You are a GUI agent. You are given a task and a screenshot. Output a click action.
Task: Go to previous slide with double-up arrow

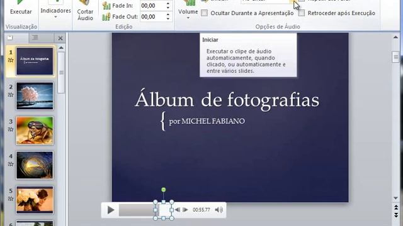click(396, 207)
